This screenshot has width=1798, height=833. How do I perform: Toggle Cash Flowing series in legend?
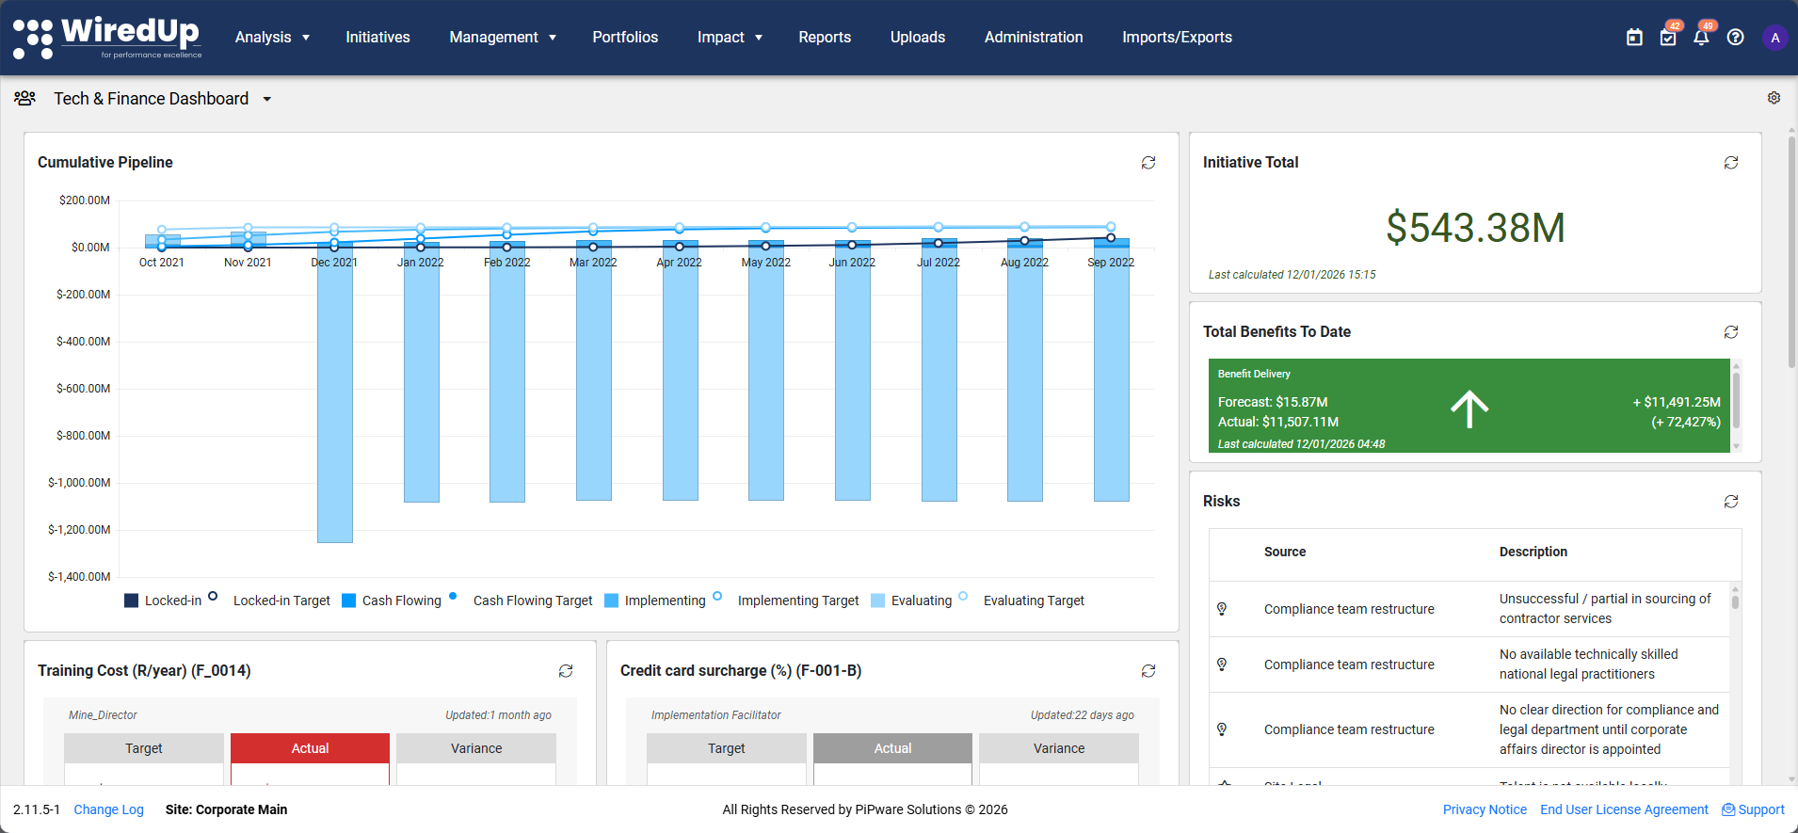point(392,601)
